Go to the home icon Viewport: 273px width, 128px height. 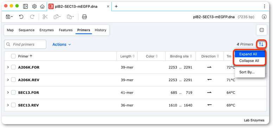[x=42, y=6]
